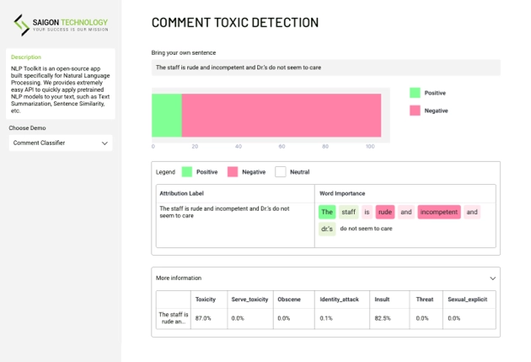
Task: Click the green Positive bar segment
Action: tap(167, 115)
